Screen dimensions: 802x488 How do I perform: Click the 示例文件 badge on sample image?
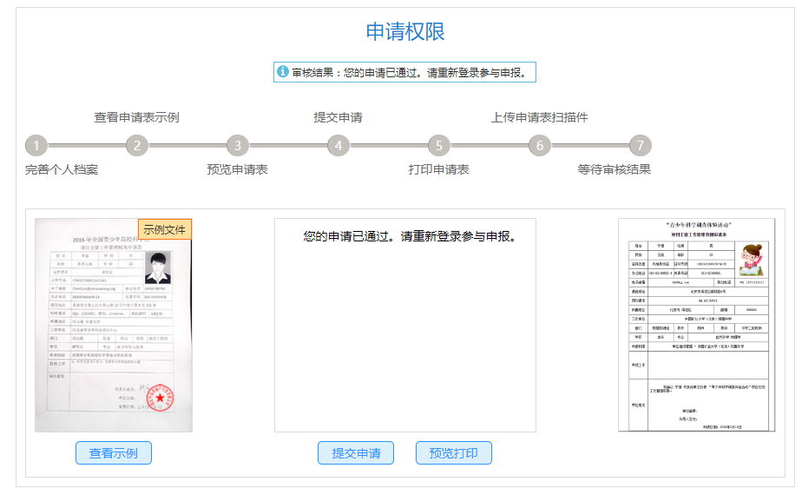tap(165, 230)
